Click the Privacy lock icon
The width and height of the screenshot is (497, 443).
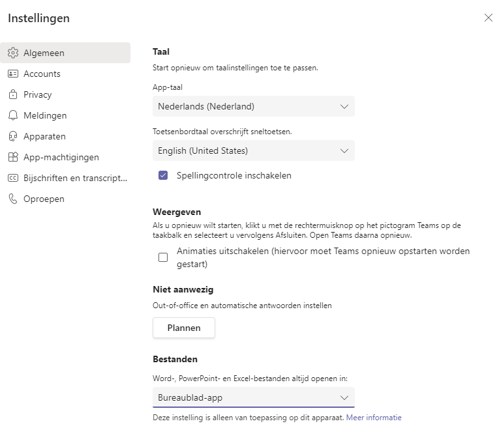tap(13, 94)
